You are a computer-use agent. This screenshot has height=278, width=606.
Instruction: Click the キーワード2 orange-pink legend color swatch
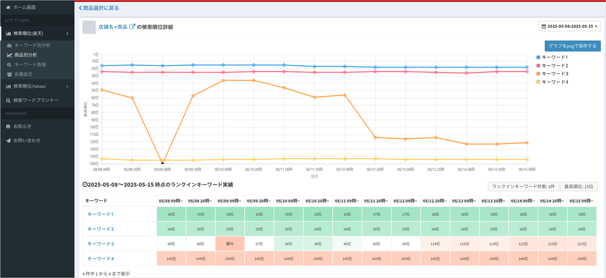click(x=538, y=66)
